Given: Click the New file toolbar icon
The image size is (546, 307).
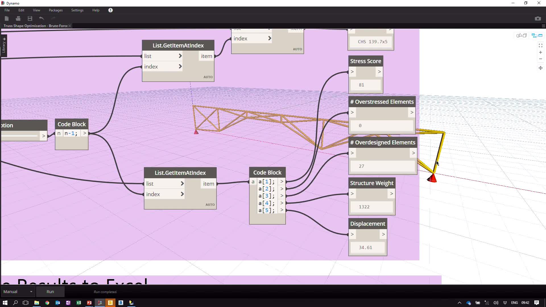Looking at the screenshot, I should click(x=7, y=18).
